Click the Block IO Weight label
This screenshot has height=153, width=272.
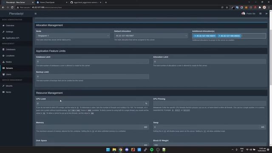click(161, 141)
